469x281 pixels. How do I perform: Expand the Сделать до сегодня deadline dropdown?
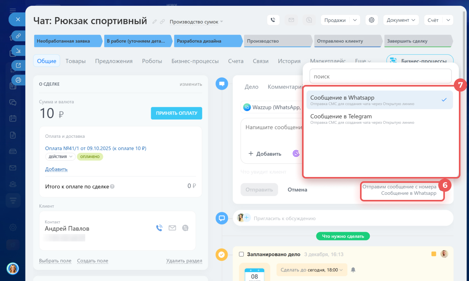pos(311,270)
